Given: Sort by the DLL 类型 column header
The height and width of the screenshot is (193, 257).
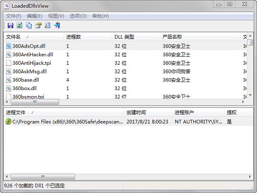Looking at the screenshot, I should (136, 37).
